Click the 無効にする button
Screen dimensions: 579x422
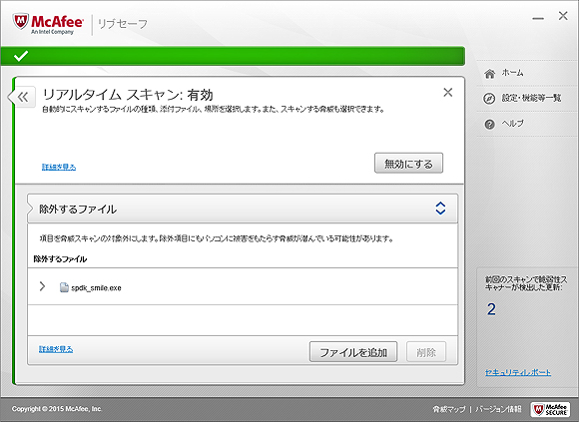[408, 163]
